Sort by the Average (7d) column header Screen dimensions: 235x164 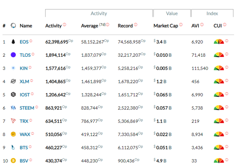point(93,26)
